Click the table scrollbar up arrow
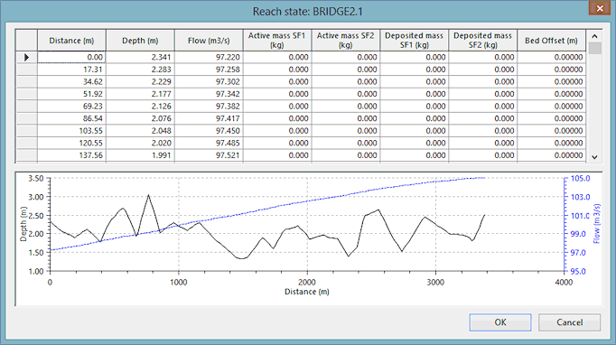 tap(595, 36)
